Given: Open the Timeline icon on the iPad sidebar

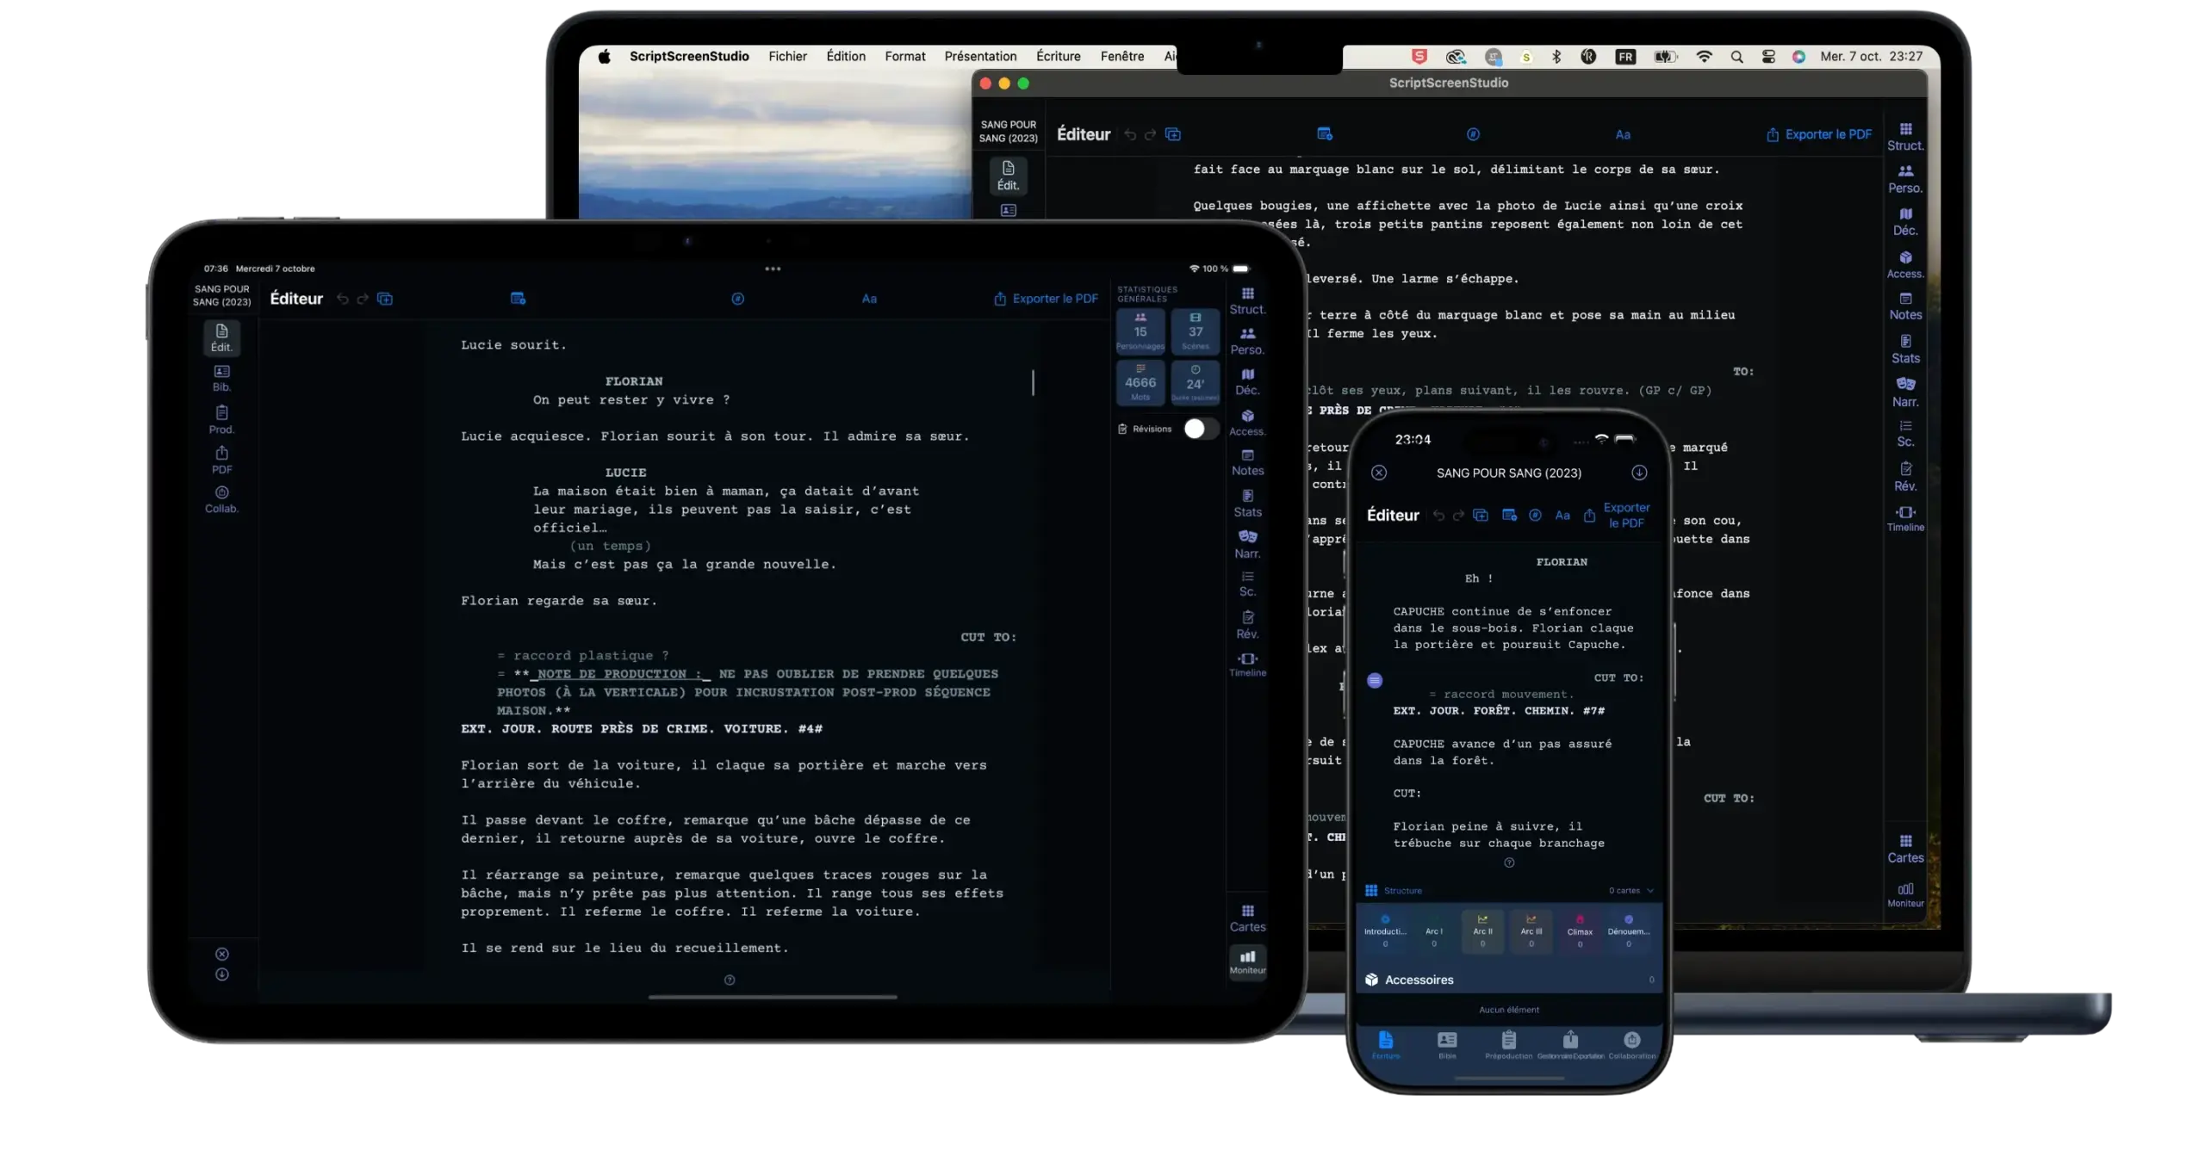Looking at the screenshot, I should click(1246, 665).
